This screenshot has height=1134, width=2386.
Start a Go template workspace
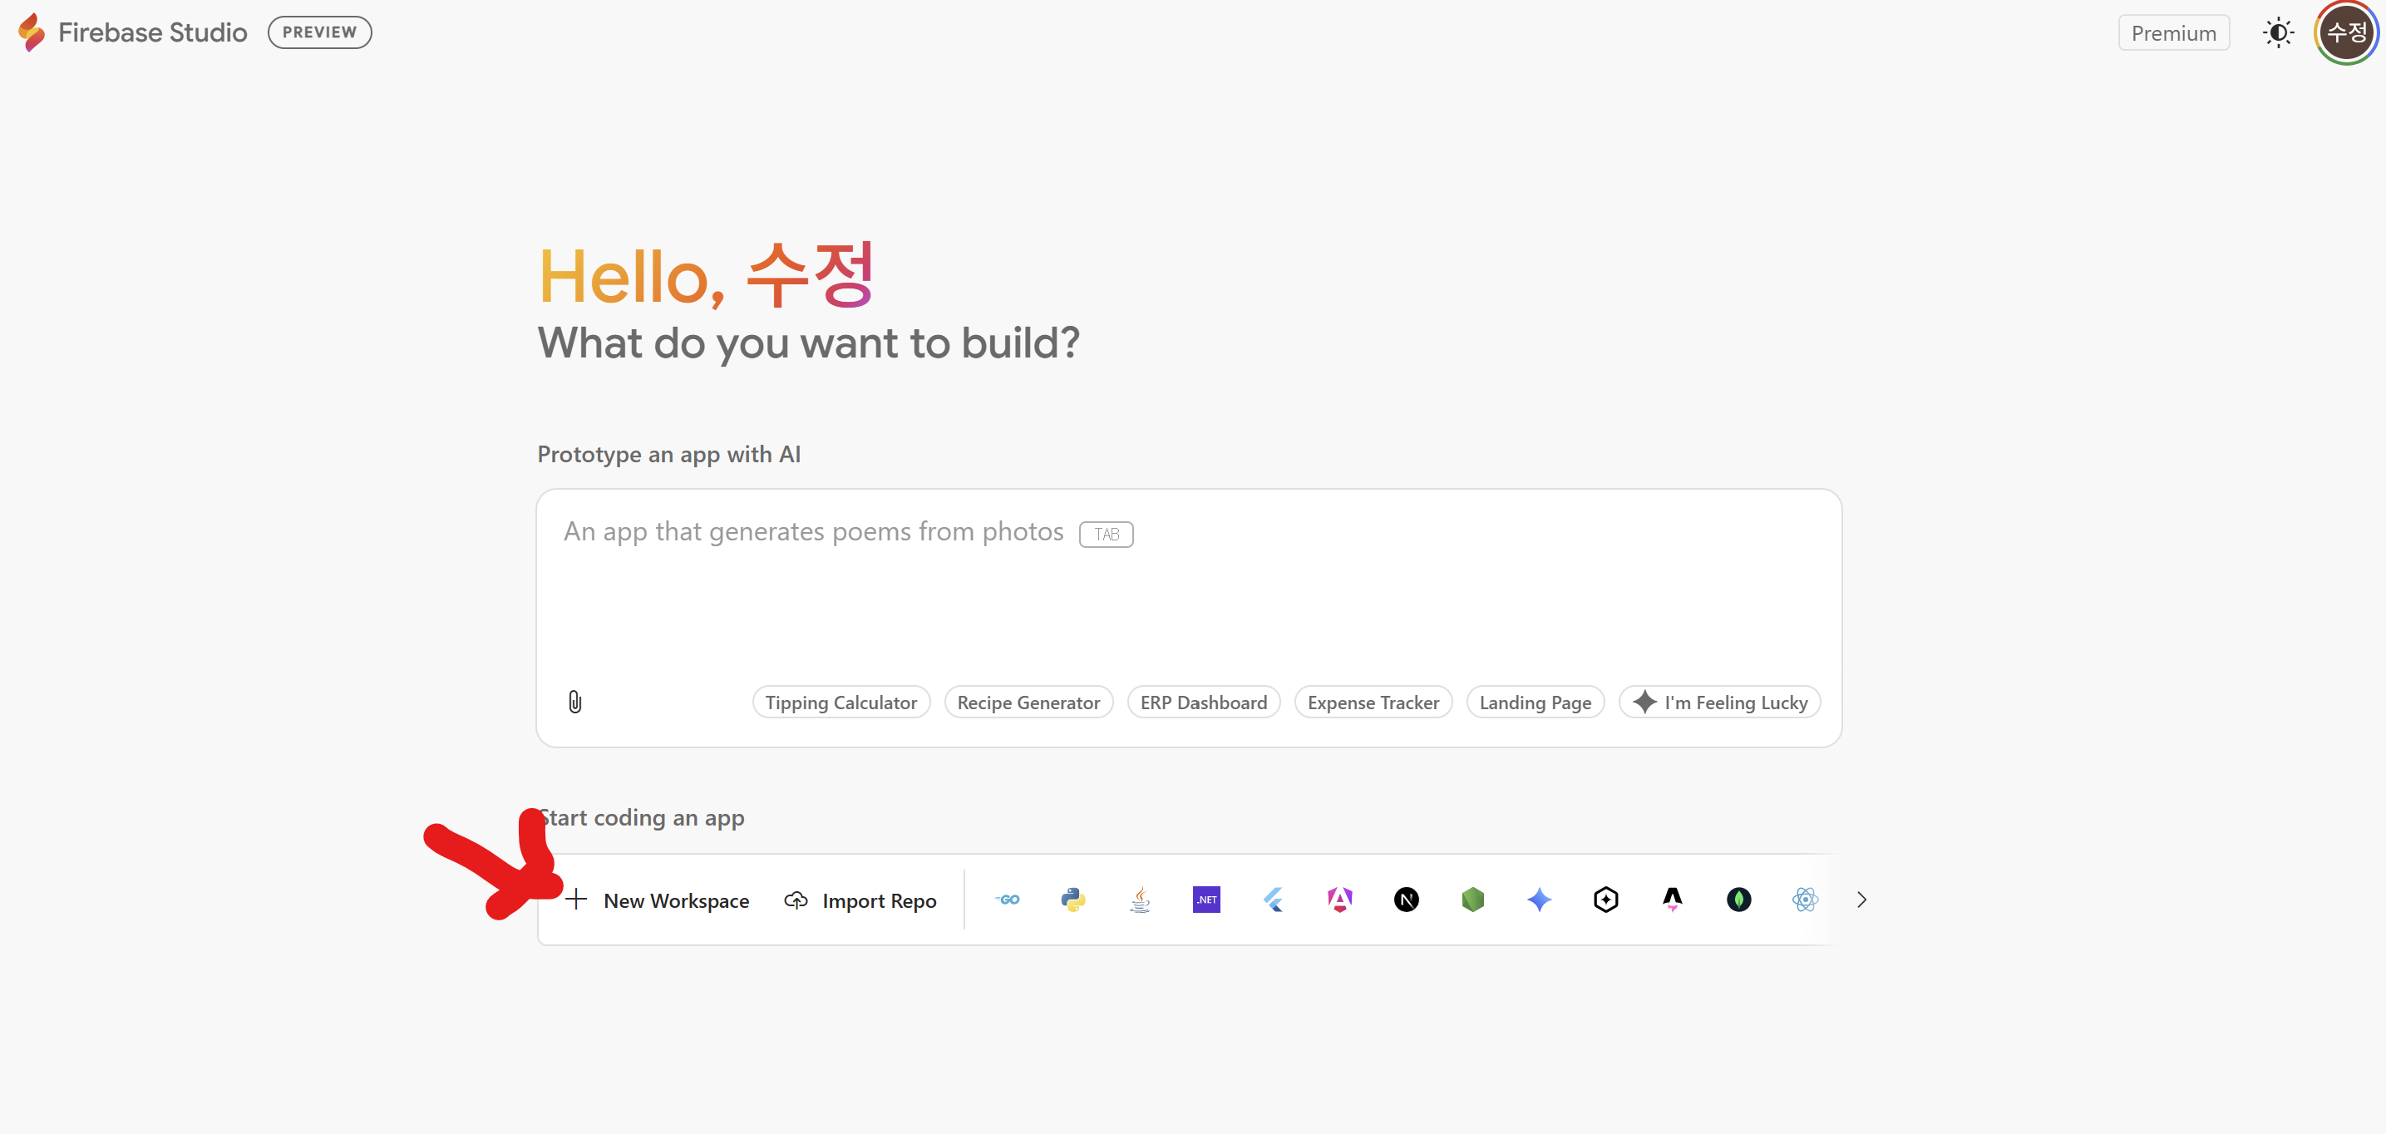1007,900
